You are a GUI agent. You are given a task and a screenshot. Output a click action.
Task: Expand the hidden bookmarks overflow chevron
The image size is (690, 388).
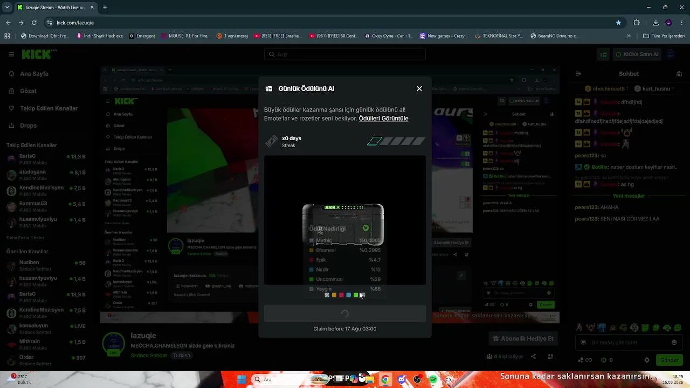tap(629, 36)
